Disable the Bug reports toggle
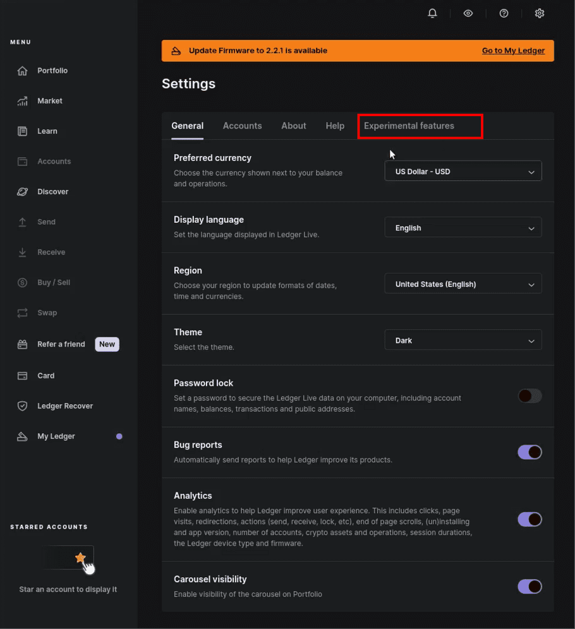The height and width of the screenshot is (629, 575). tap(530, 452)
